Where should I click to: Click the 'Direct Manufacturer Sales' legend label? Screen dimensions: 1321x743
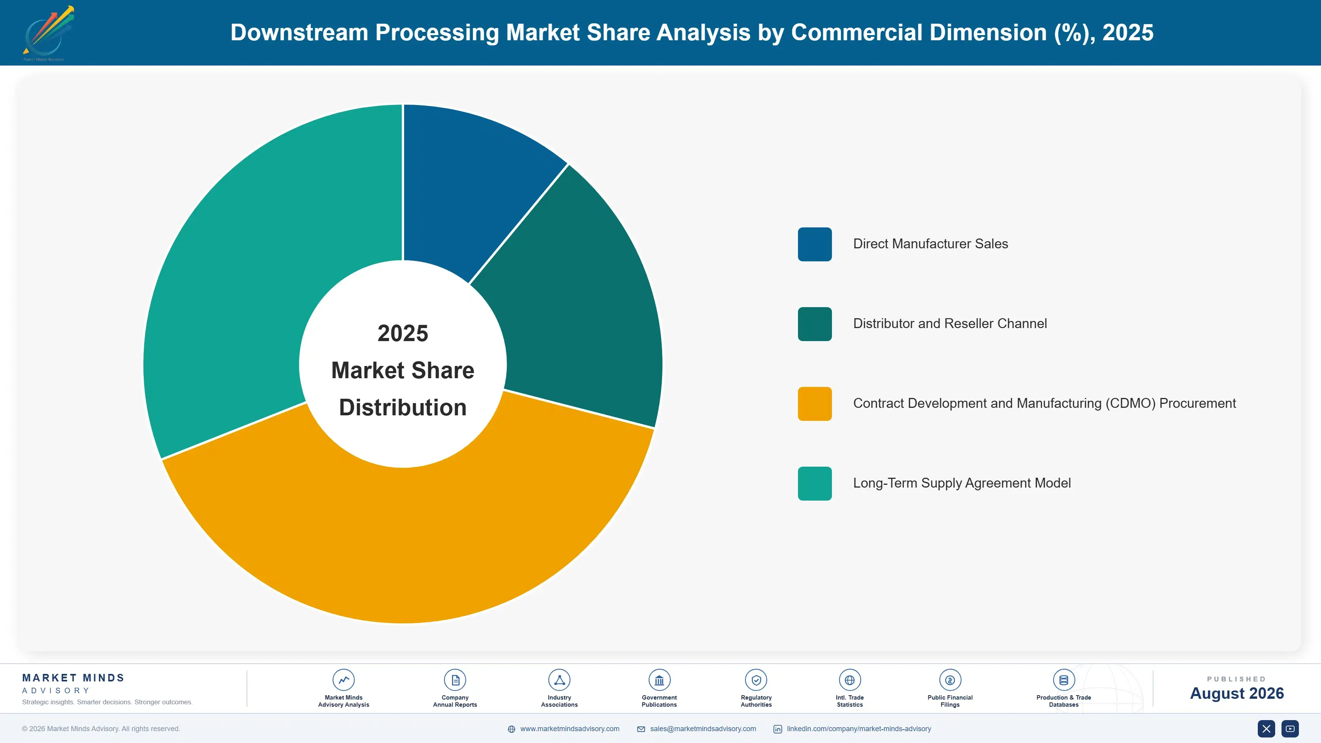930,244
